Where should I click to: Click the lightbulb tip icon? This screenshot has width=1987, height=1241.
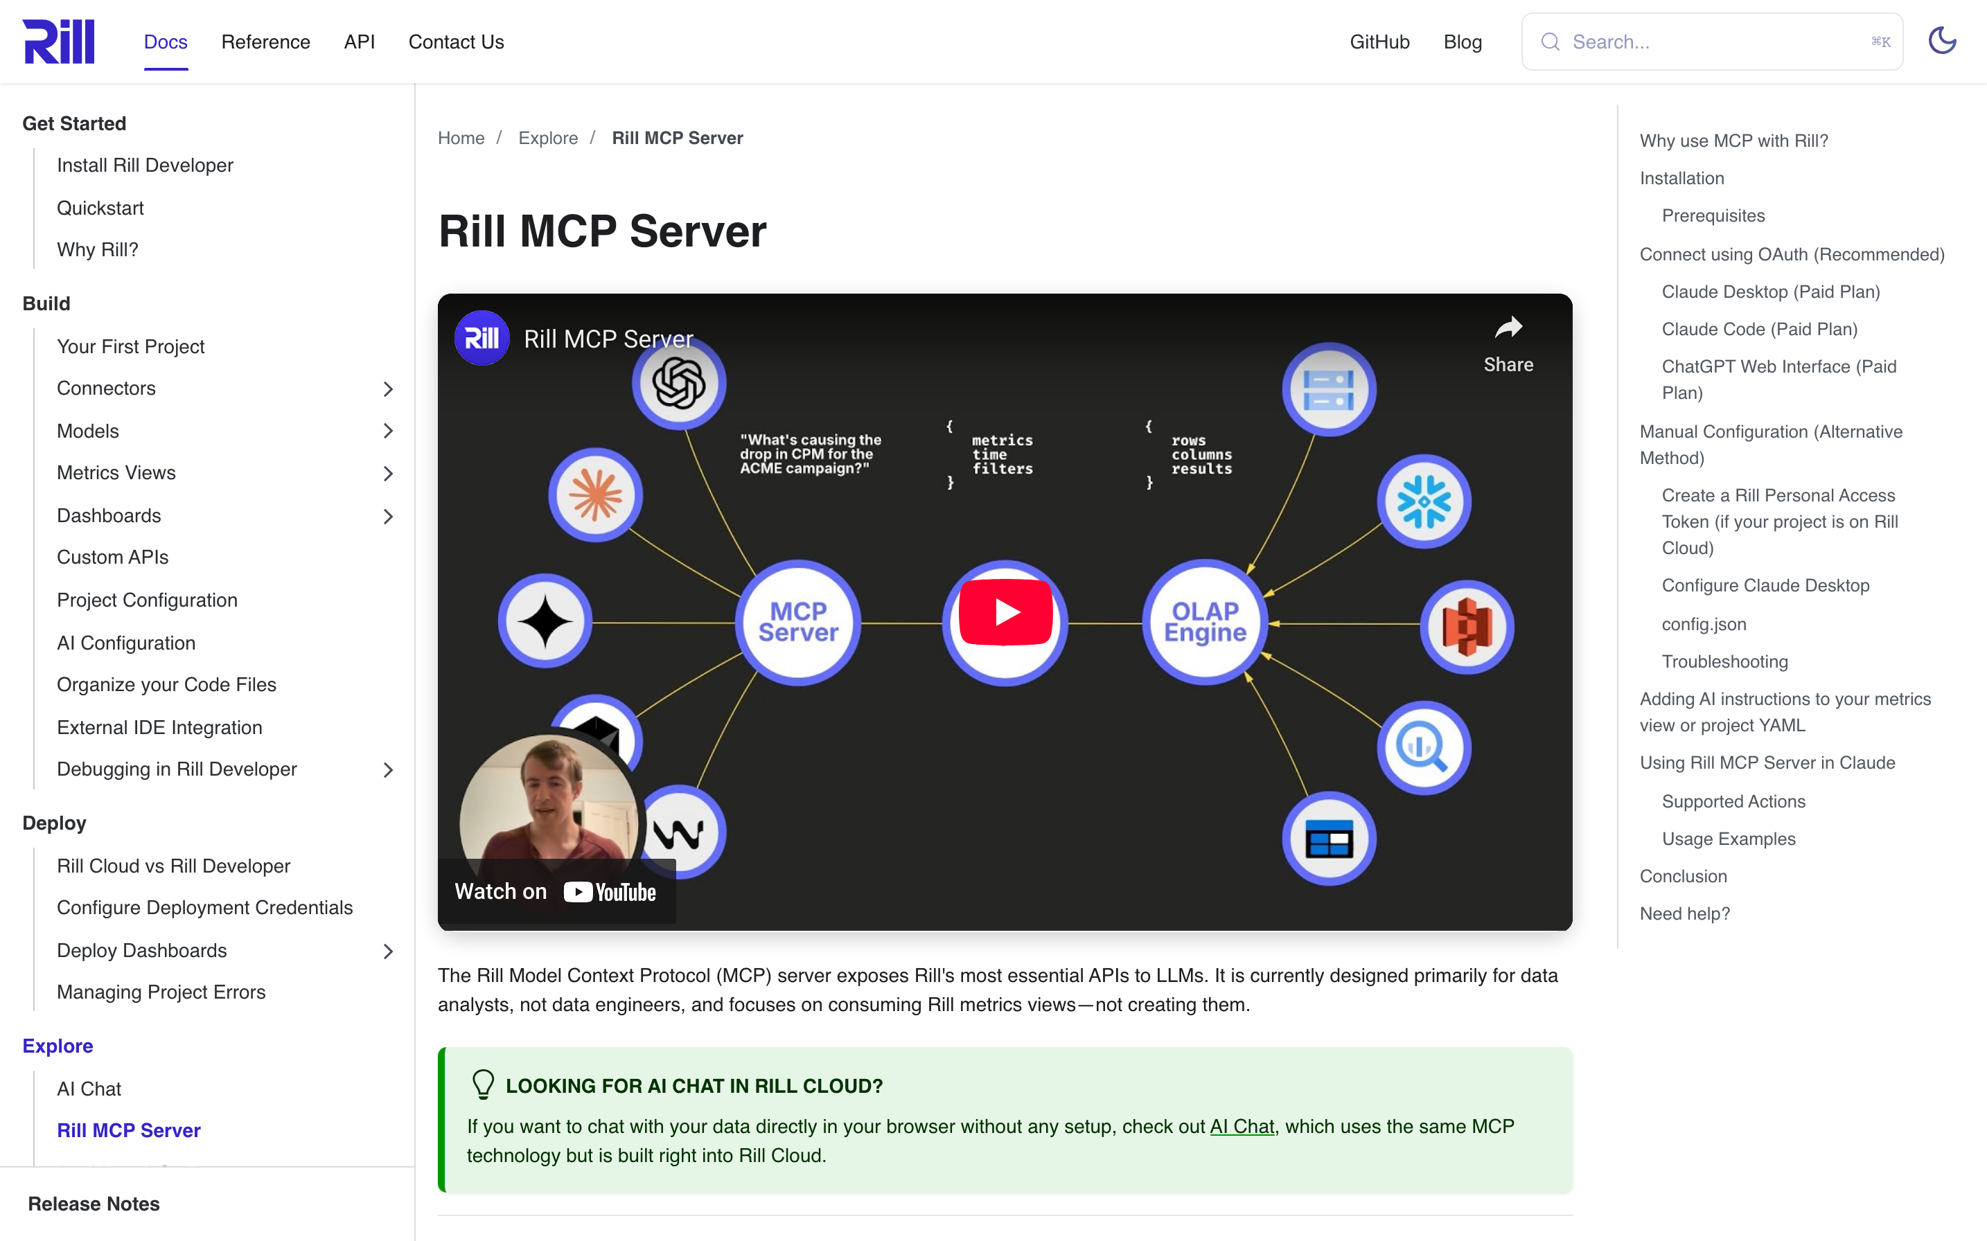point(483,1084)
